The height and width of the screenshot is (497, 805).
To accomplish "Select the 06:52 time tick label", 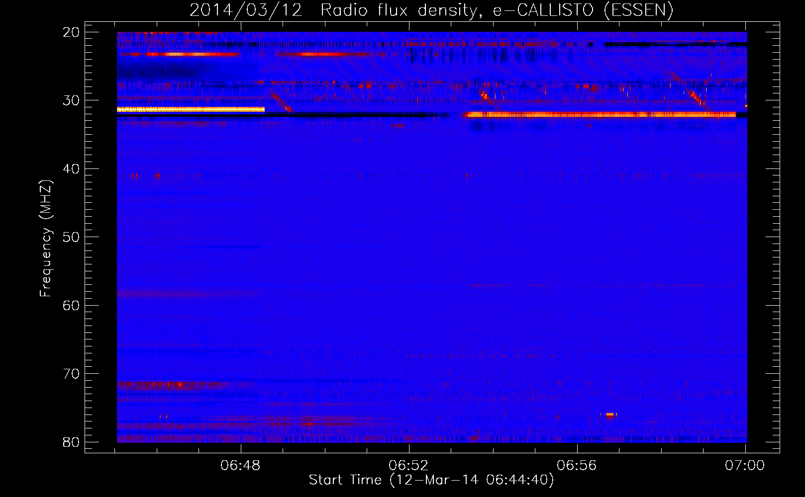I will point(408,465).
